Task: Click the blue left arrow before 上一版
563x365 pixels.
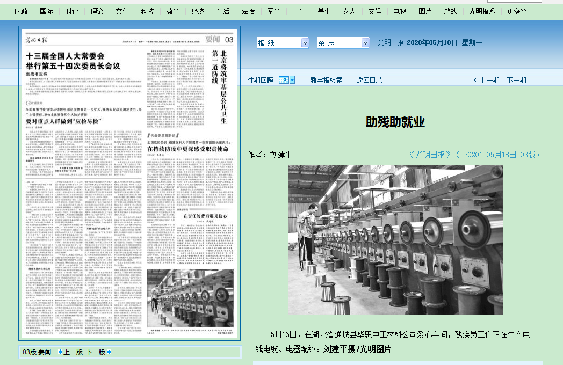Action: pos(60,352)
